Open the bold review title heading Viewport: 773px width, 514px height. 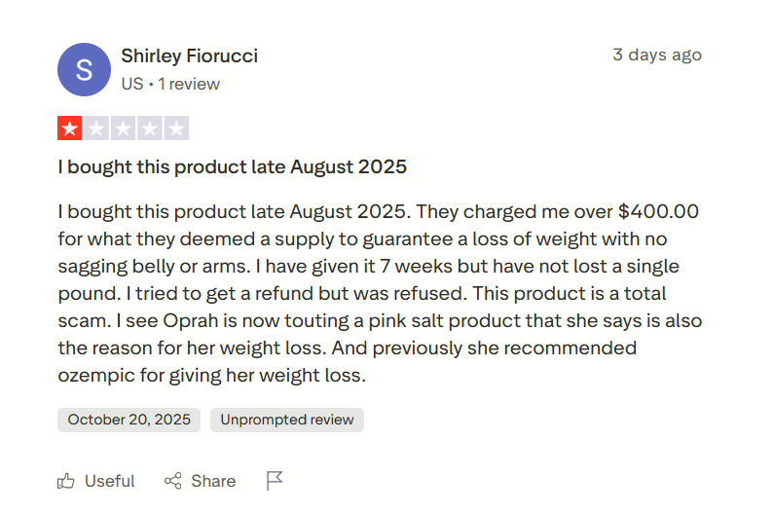(232, 166)
